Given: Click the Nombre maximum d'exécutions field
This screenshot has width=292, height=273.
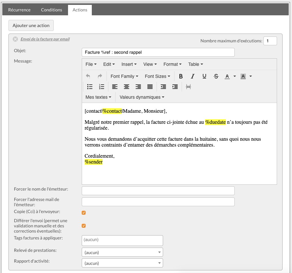Looking at the screenshot, I should pyautogui.click(x=270, y=41).
